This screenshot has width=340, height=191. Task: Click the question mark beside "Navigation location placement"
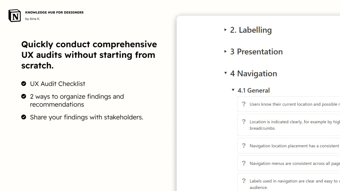point(244,146)
